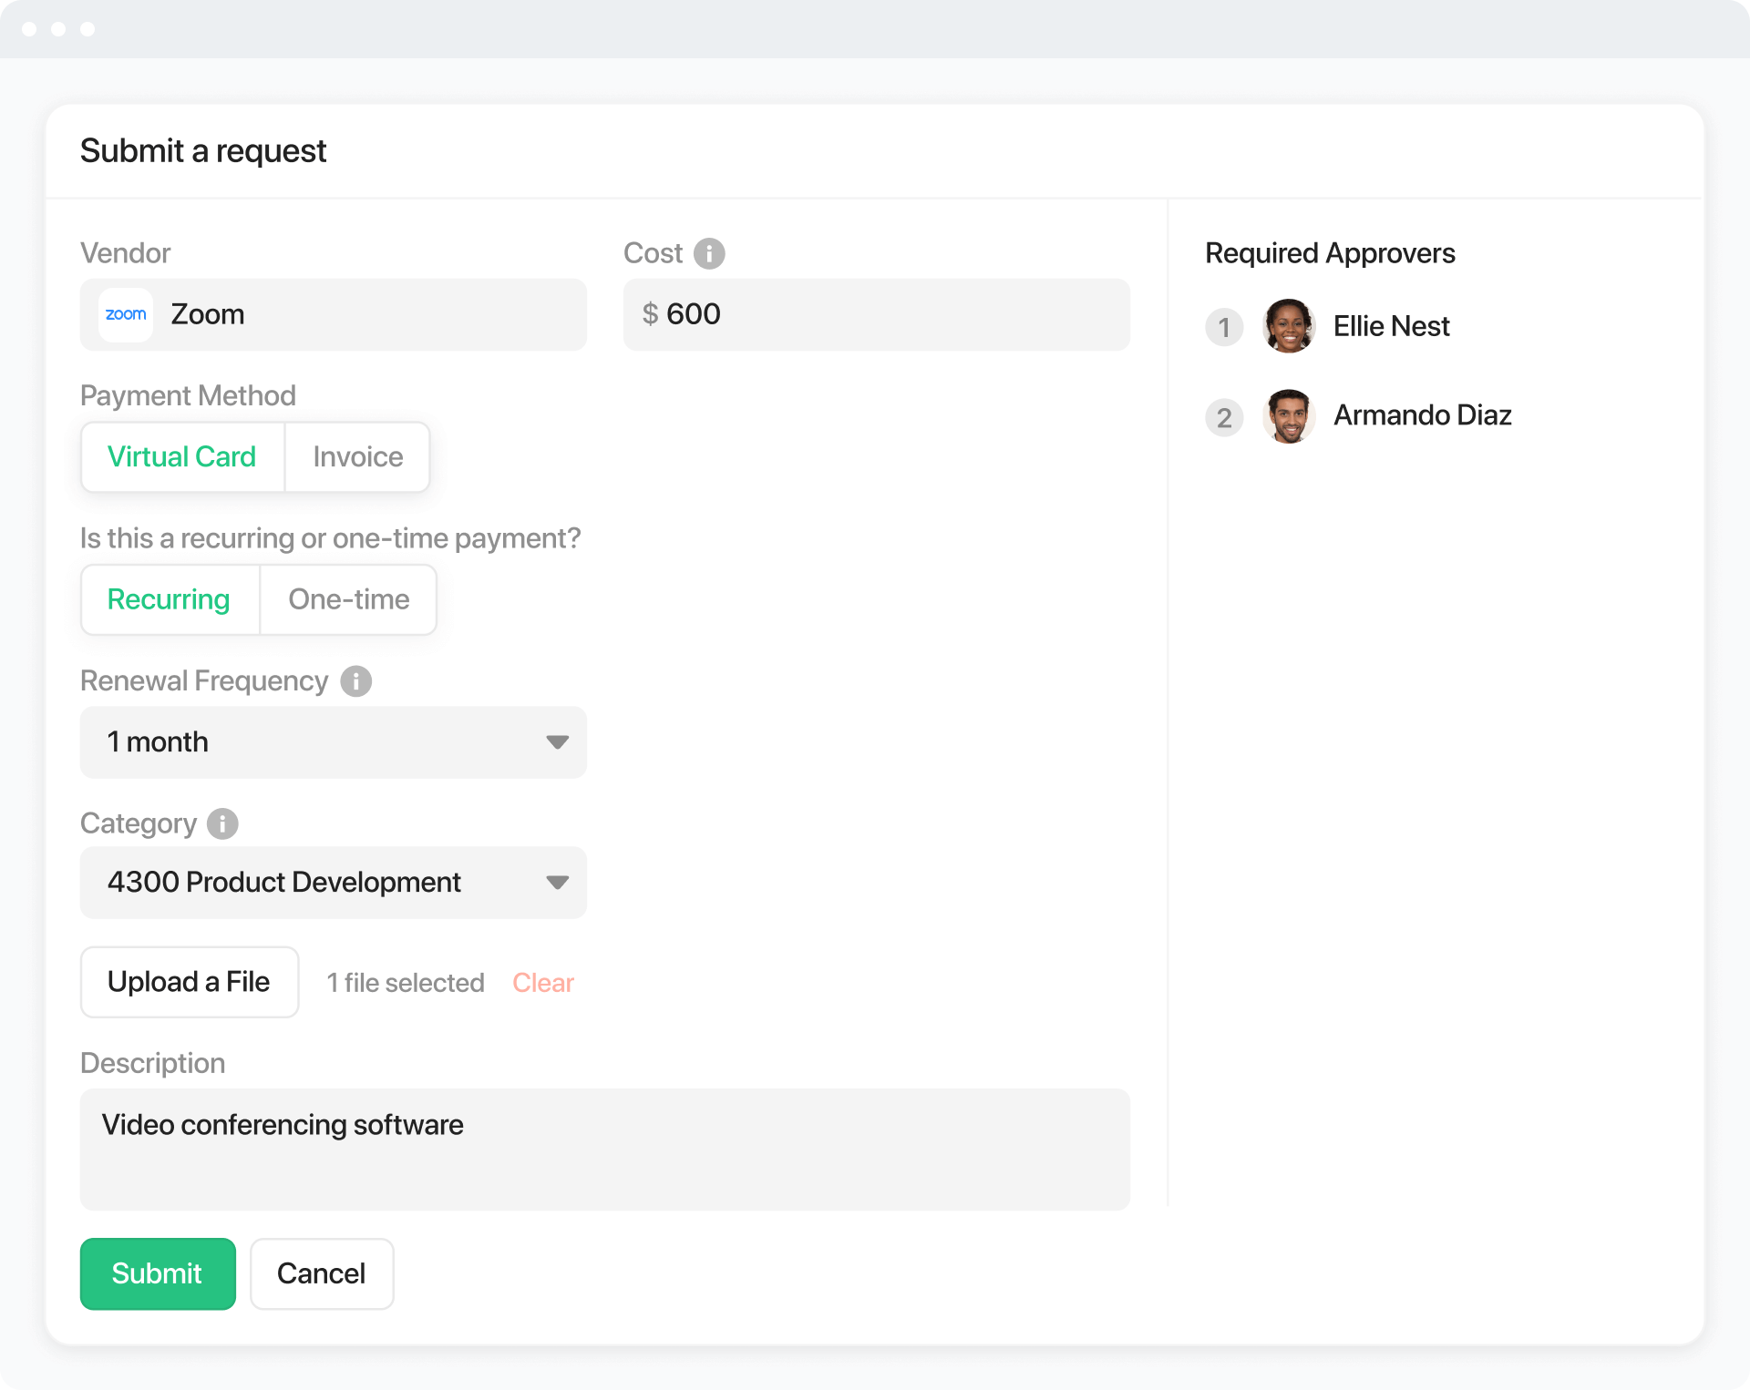This screenshot has height=1390, width=1750.
Task: Edit the Description text field
Action: coord(604,1150)
